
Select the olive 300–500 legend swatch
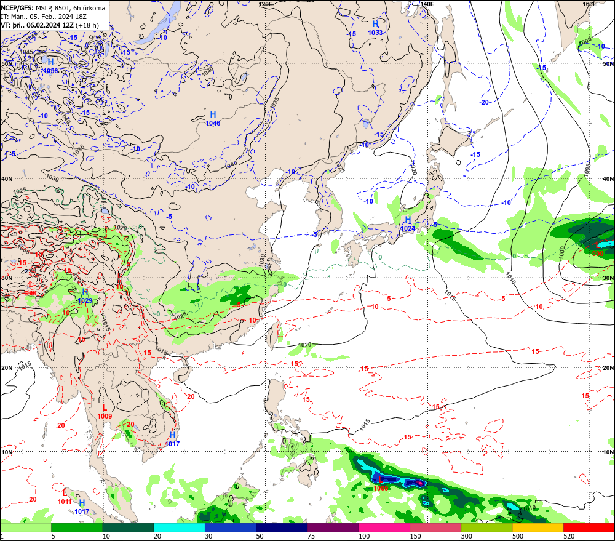click(x=486, y=527)
